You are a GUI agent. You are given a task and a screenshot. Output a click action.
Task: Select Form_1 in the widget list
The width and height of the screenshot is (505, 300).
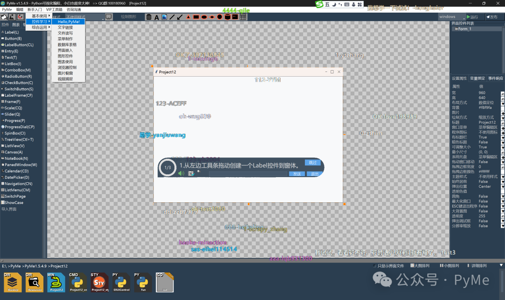[x=464, y=29]
